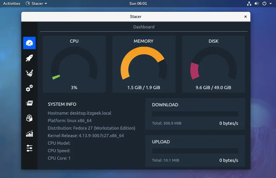Screen dimensions: 276x178
Task: Click the clock showing Sun 06:01
Action: [x=138, y=3]
